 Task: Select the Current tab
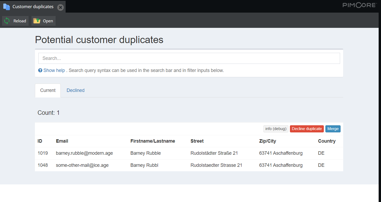point(48,90)
